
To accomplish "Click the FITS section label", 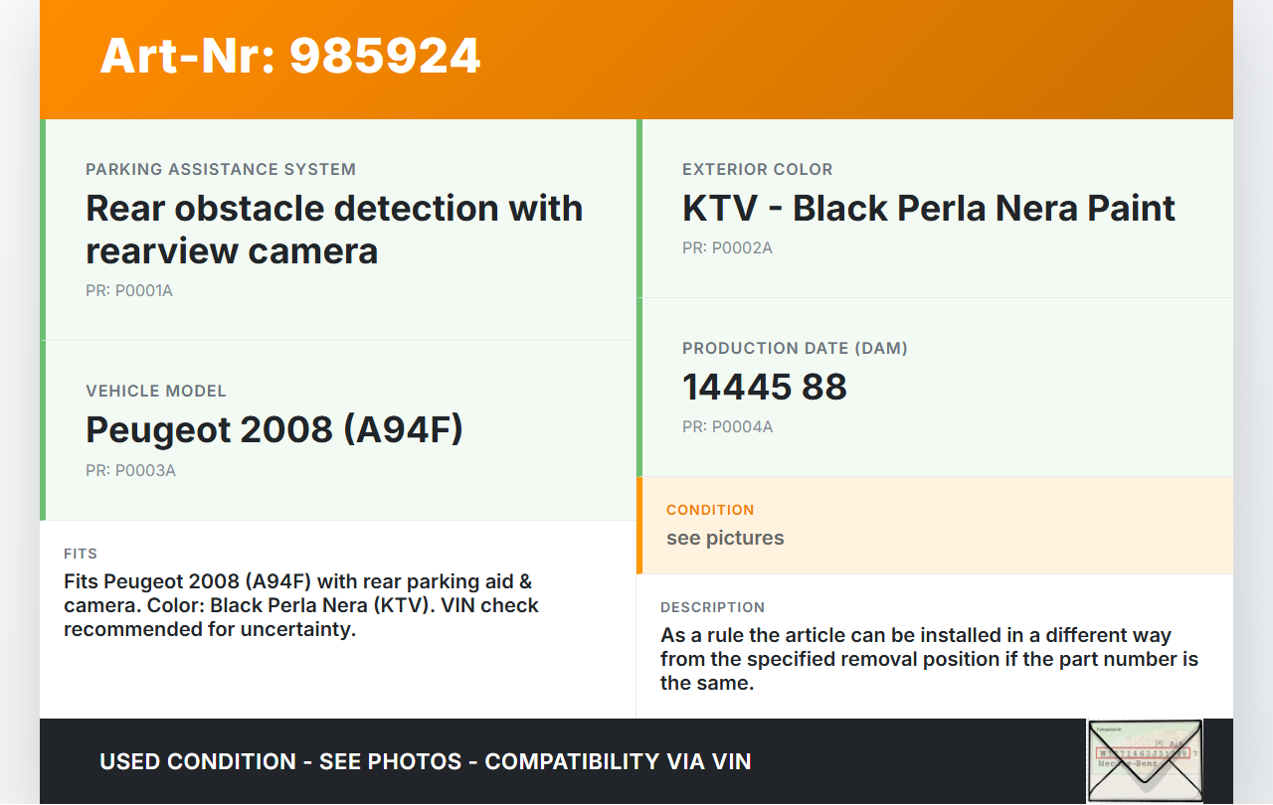I will pos(81,554).
